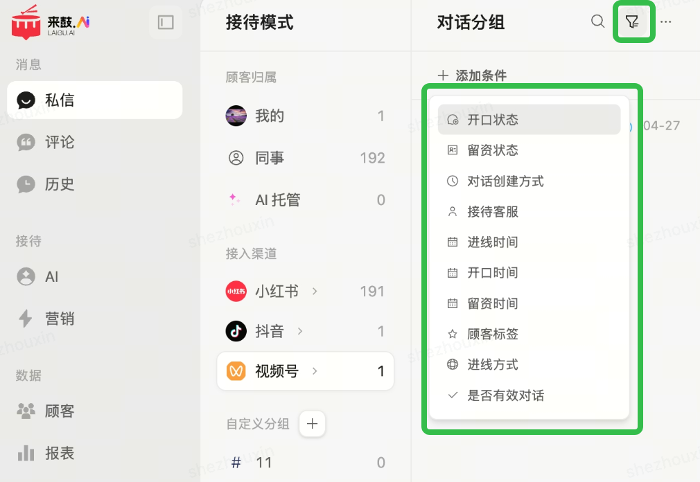The width and height of the screenshot is (700, 482).
Task: Open the search magnifier icon
Action: (x=597, y=21)
